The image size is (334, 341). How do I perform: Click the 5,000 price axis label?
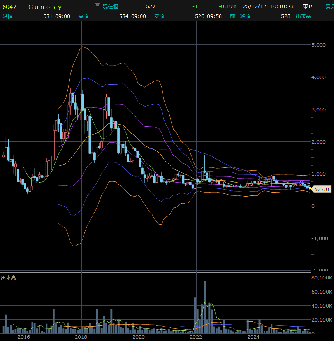[318, 45]
